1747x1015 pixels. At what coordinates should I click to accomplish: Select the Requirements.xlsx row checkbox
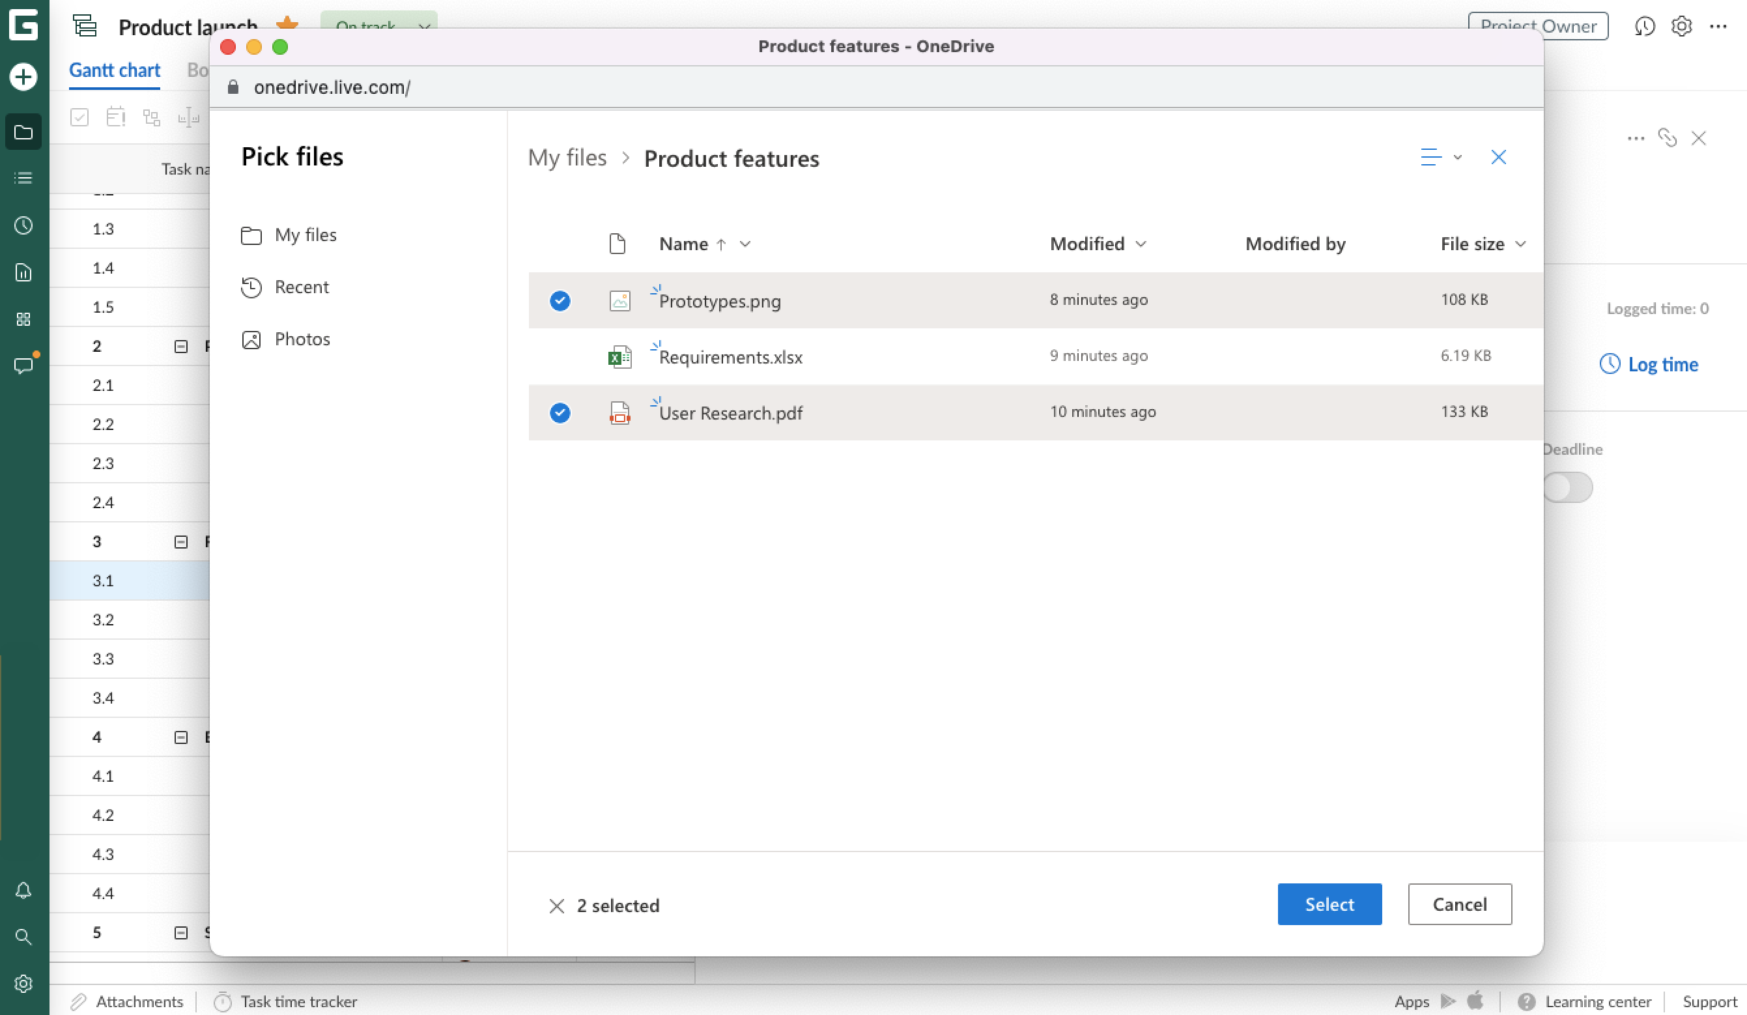click(560, 356)
